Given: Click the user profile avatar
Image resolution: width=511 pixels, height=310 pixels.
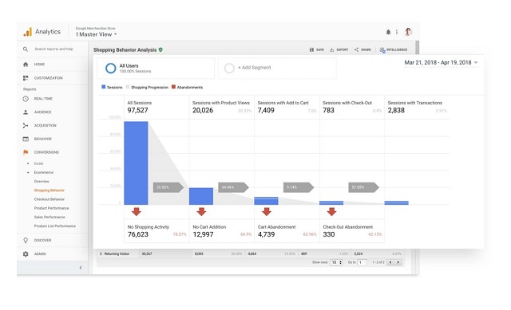Looking at the screenshot, I should [408, 32].
